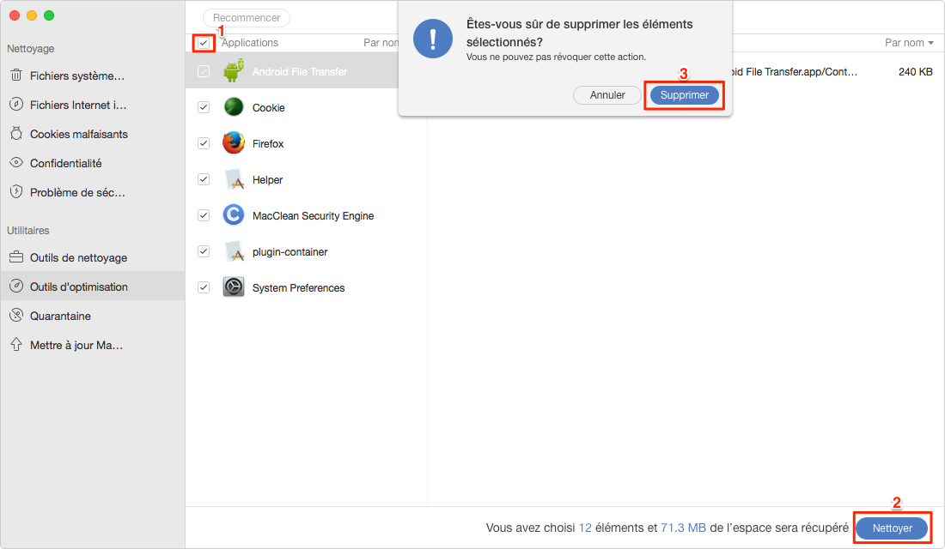
Task: Select the System Preferences label
Action: coord(298,288)
